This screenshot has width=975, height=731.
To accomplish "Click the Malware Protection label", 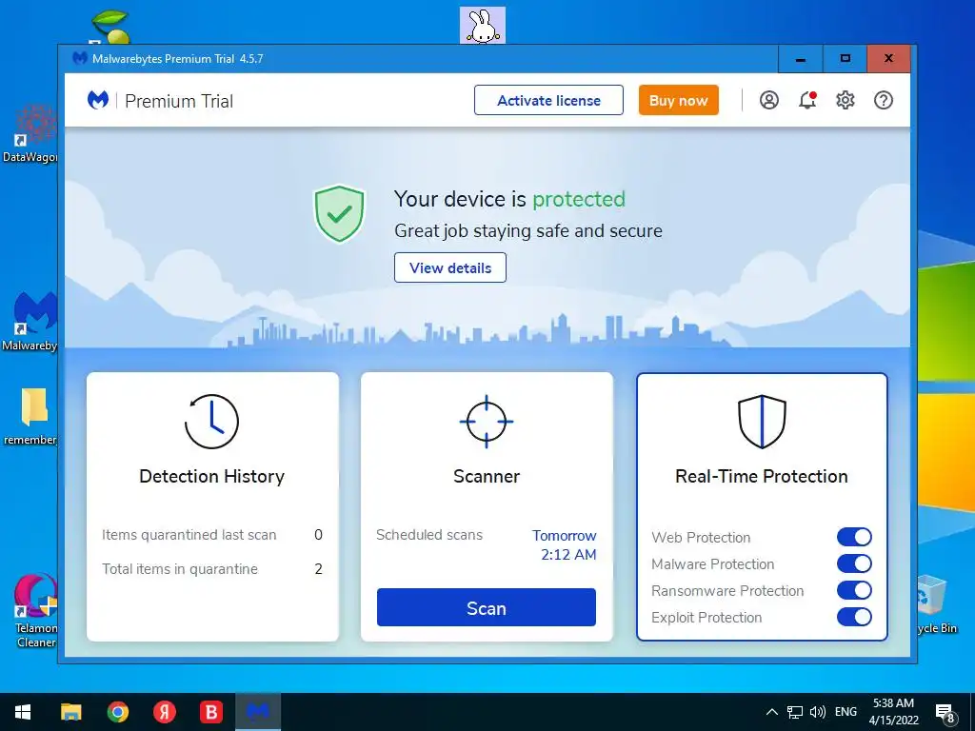I will click(x=712, y=563).
